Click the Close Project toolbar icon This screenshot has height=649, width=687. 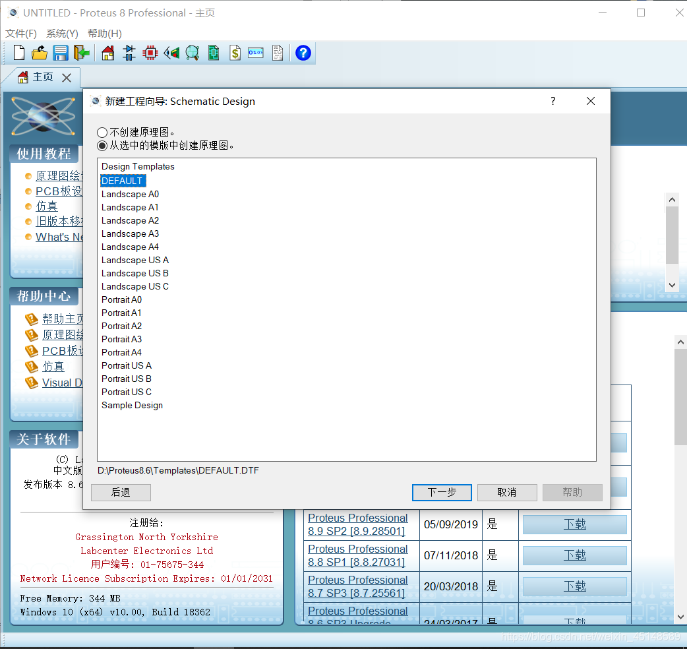(82, 53)
